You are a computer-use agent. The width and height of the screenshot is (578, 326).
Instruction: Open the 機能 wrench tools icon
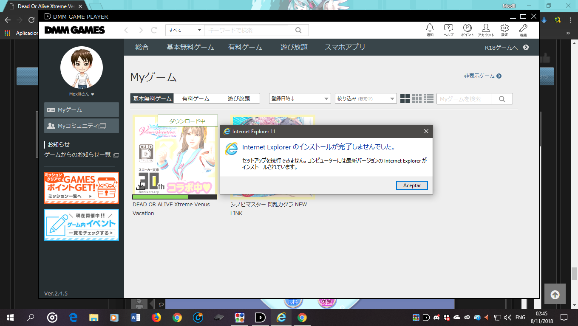click(x=523, y=30)
